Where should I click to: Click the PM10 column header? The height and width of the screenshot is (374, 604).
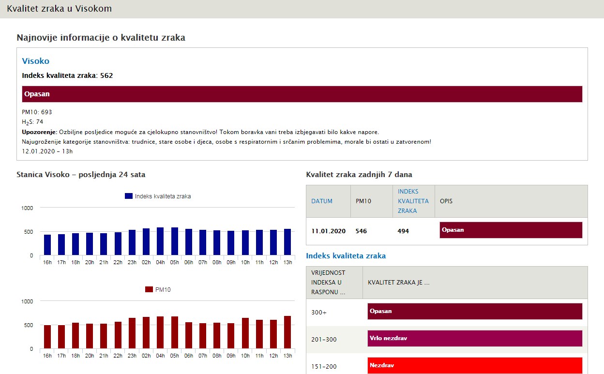[x=363, y=201]
